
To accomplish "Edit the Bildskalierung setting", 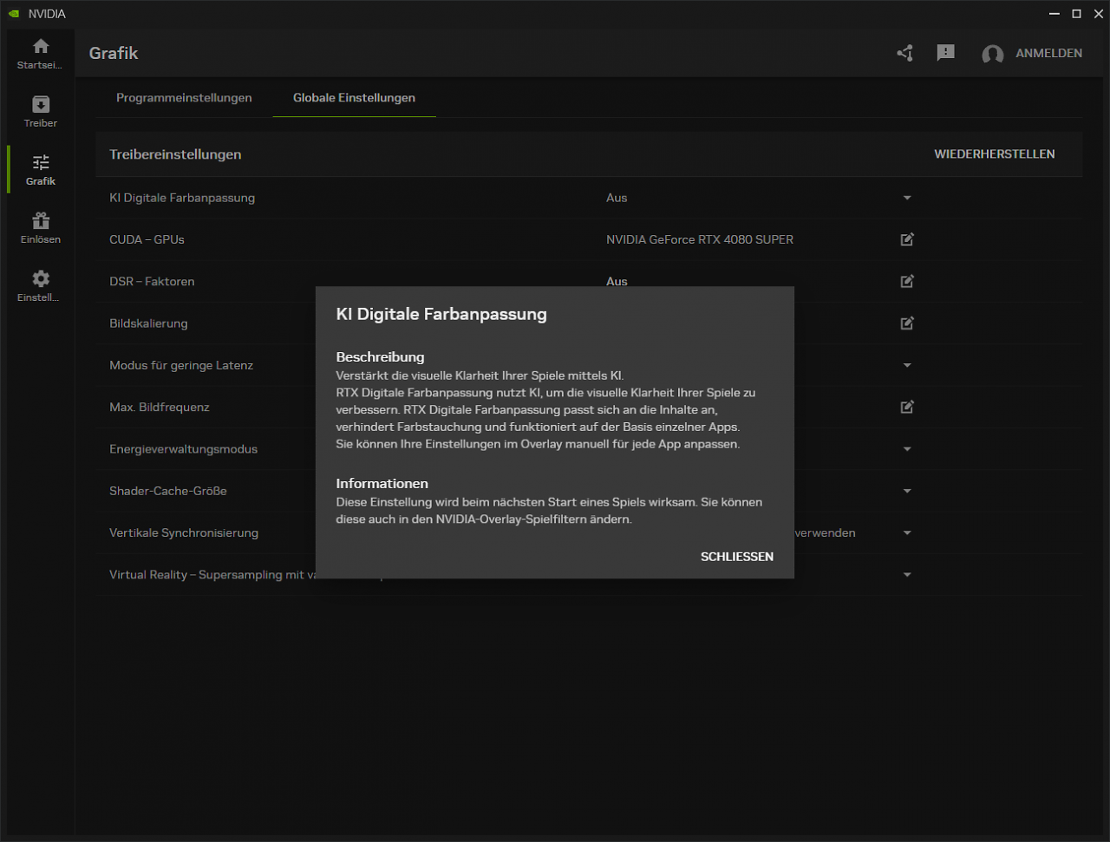I will click(907, 323).
